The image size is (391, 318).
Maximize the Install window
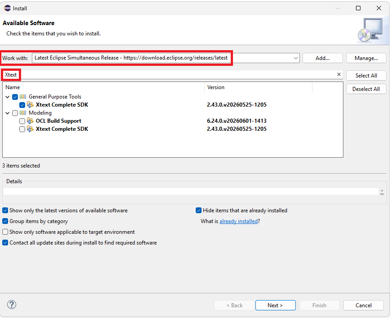pyautogui.click(x=358, y=8)
